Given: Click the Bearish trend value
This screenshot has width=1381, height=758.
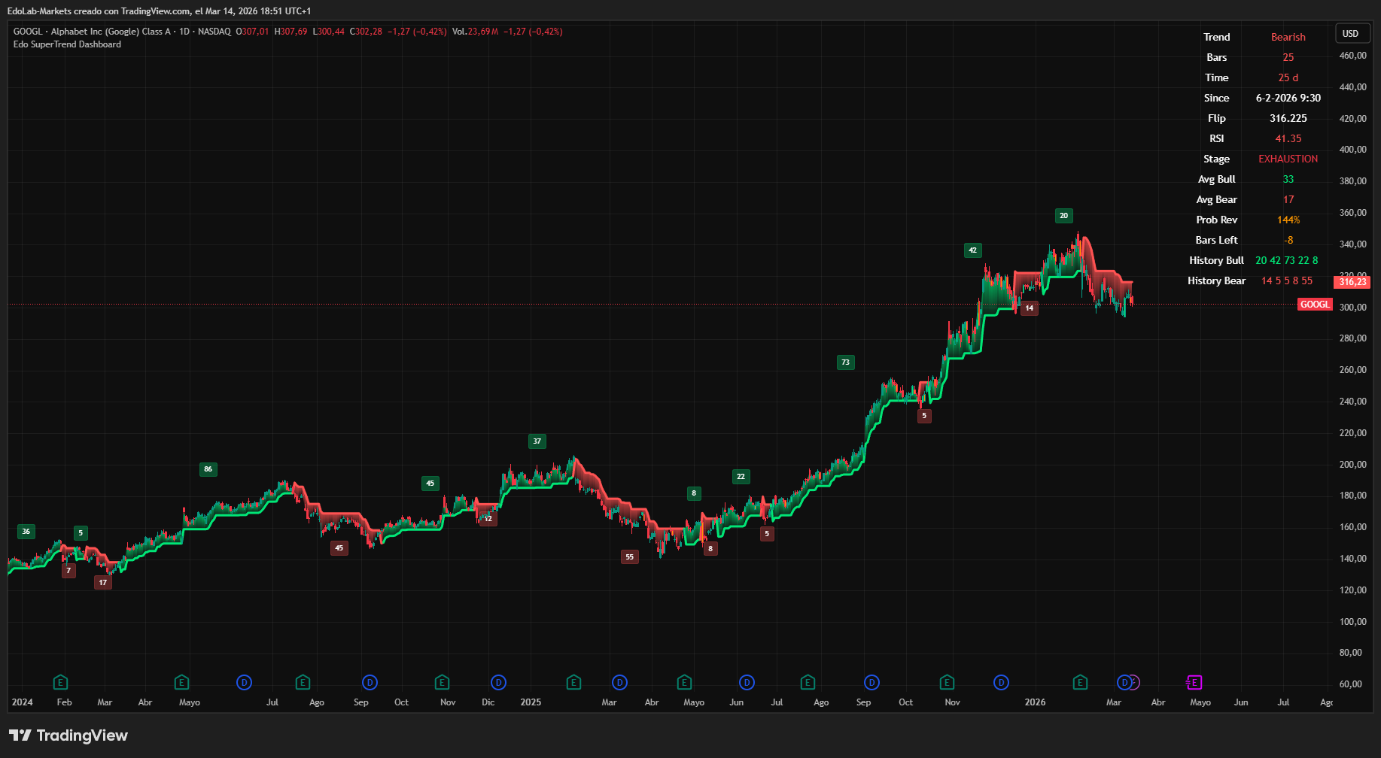Looking at the screenshot, I should tap(1288, 37).
